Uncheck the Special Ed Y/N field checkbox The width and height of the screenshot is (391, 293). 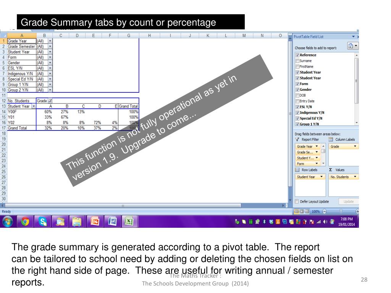coord(297,119)
